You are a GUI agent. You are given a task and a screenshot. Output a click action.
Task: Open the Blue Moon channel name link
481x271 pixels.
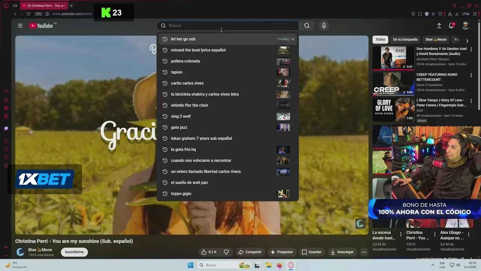40,250
